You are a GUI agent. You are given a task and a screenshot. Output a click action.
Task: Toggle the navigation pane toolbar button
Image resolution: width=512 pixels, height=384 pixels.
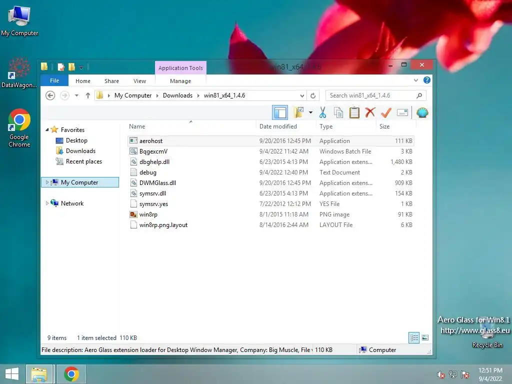tap(280, 112)
